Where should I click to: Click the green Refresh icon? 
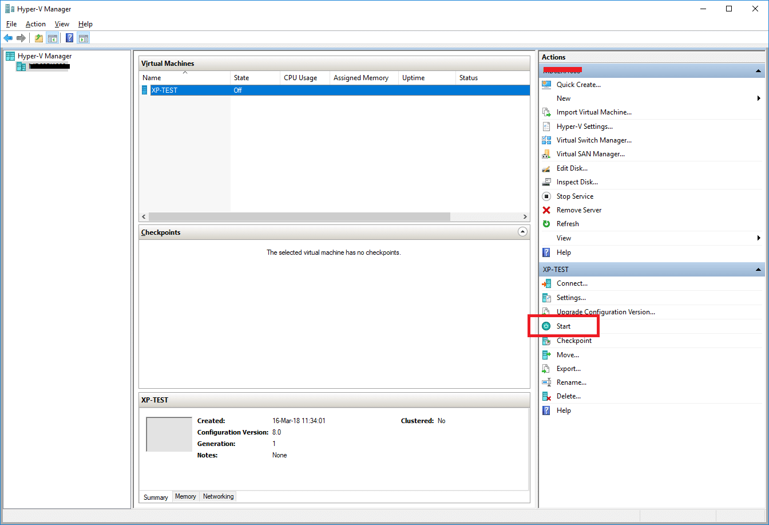546,224
